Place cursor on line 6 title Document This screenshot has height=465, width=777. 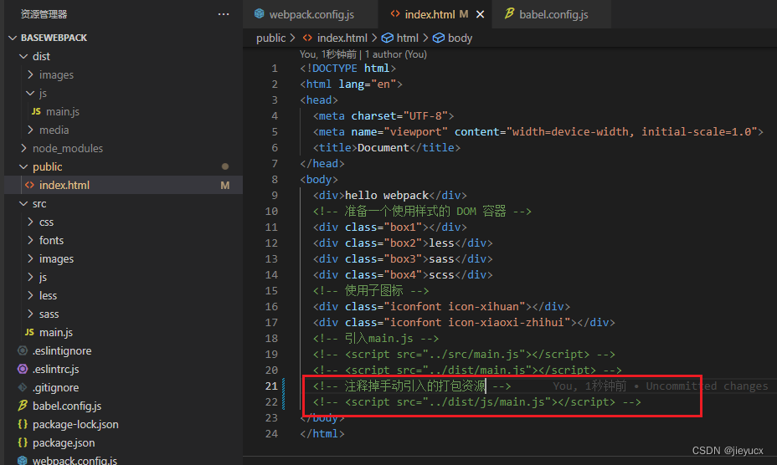[383, 147]
